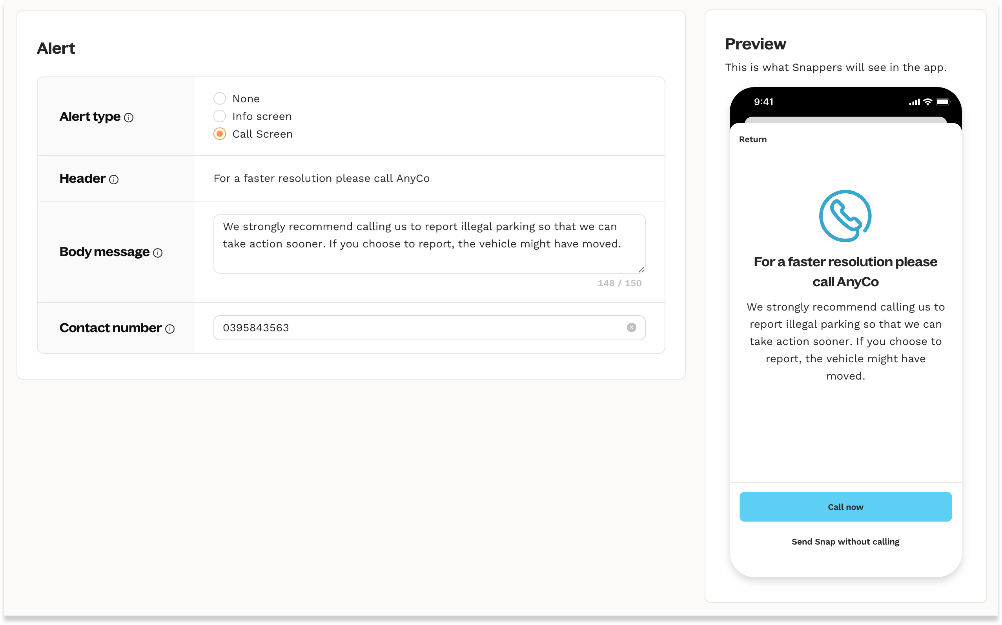Viewport: 1002px width, 625px height.
Task: Click the Alert type info icon
Action: [x=129, y=118]
